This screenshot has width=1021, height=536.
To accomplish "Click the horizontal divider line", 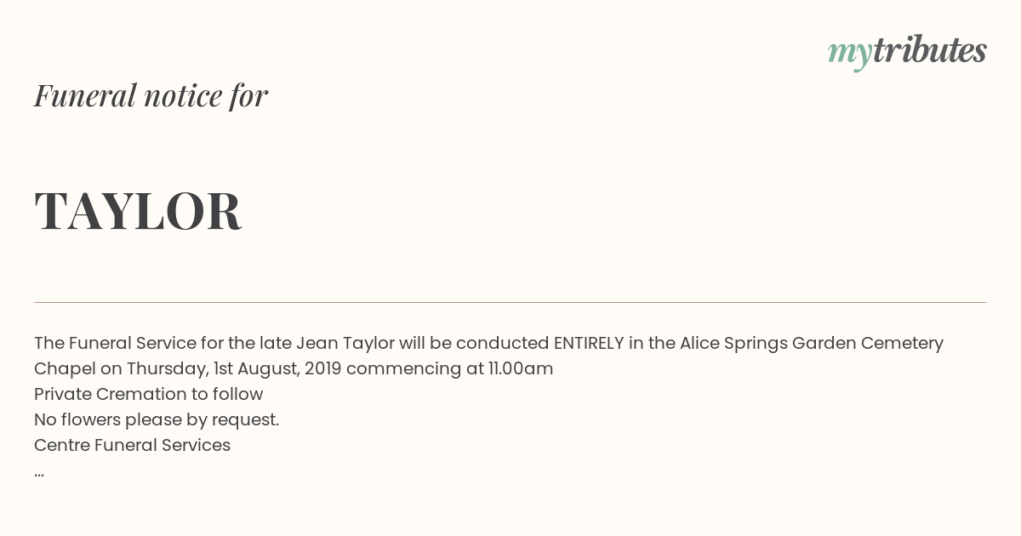I will tap(510, 302).
